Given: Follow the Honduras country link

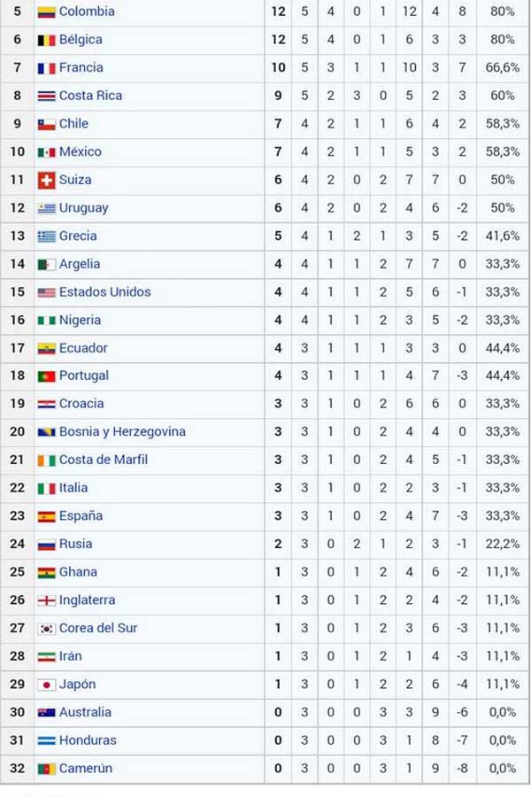Looking at the screenshot, I should [88, 740].
